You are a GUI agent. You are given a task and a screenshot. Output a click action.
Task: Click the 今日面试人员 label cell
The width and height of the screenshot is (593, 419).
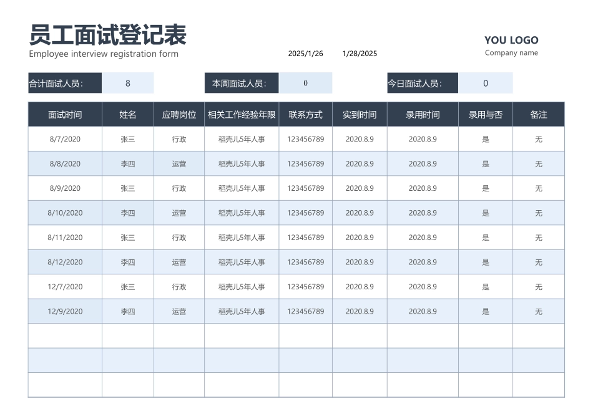coord(423,82)
